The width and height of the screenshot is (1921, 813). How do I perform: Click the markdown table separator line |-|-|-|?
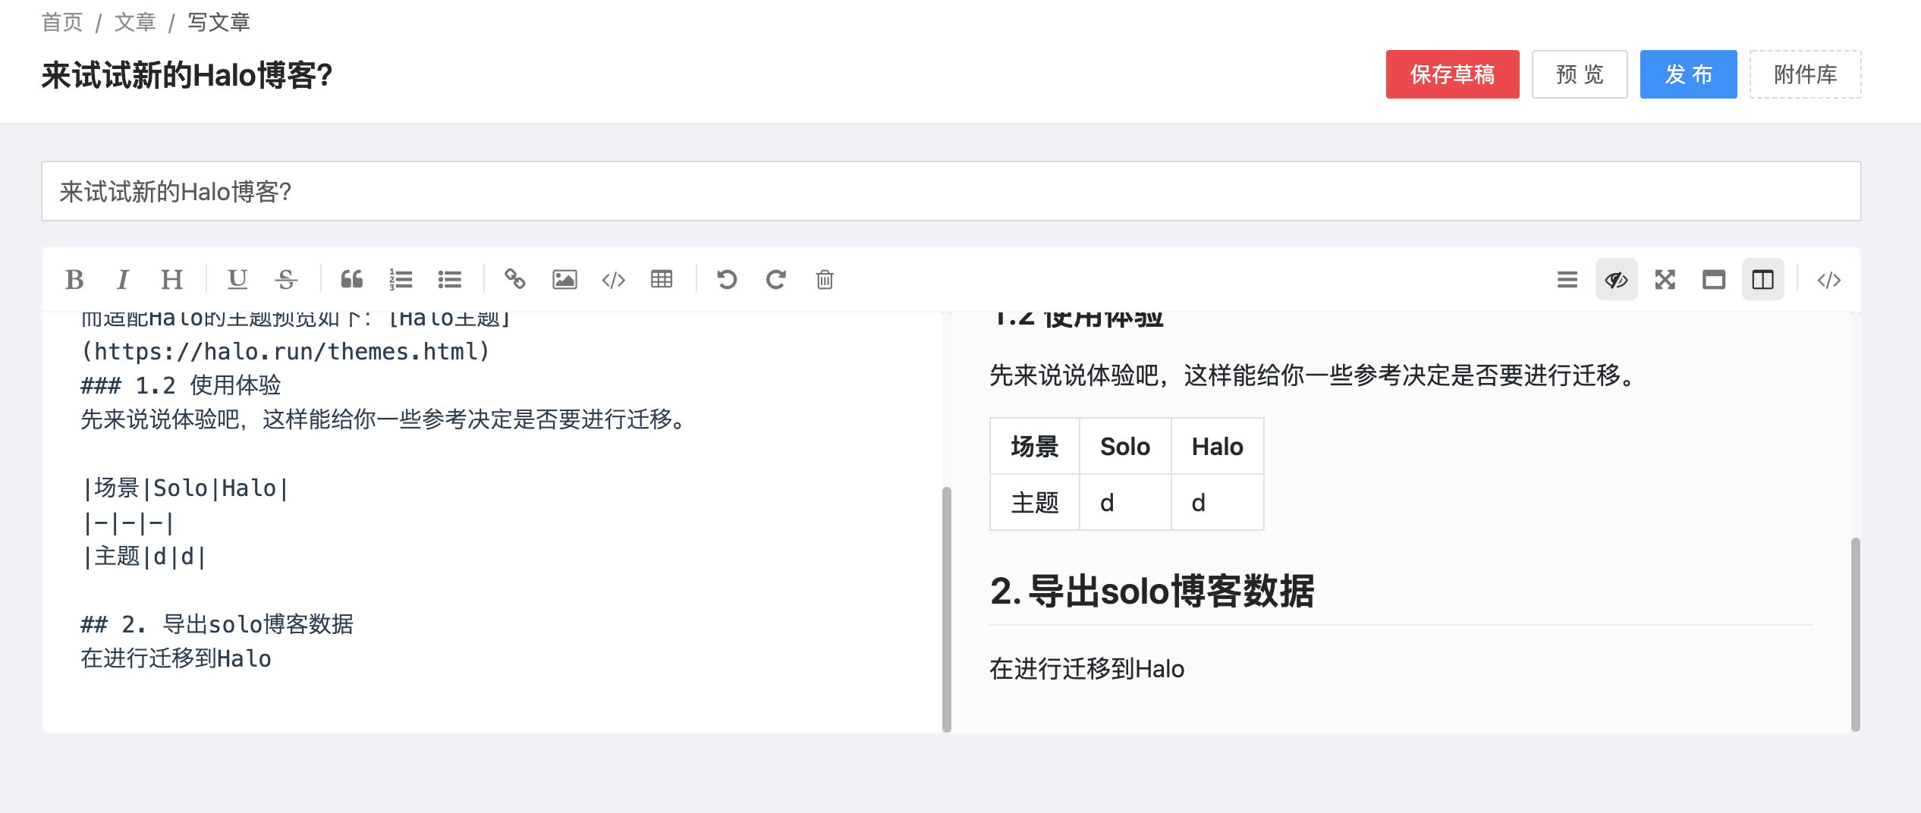(128, 522)
